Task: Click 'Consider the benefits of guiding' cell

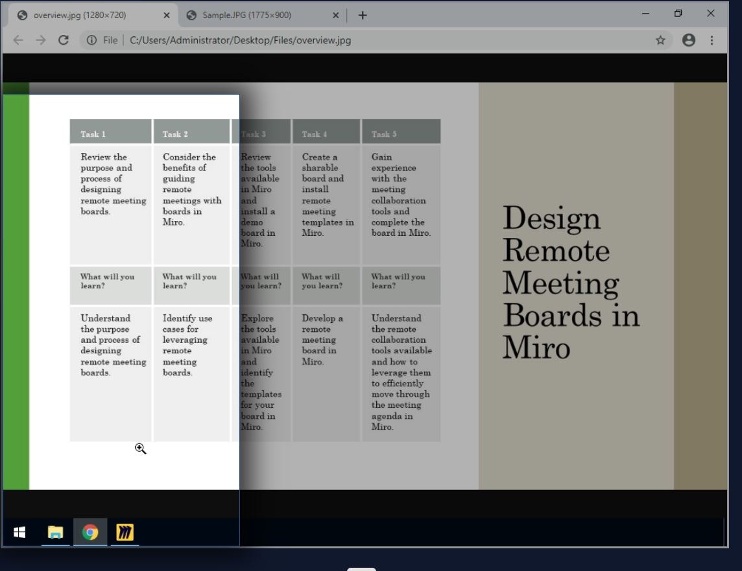Action: 191,205
